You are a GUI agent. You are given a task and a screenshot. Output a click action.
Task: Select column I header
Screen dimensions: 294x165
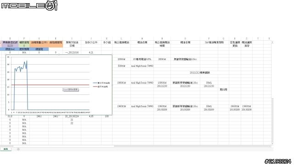72,38
